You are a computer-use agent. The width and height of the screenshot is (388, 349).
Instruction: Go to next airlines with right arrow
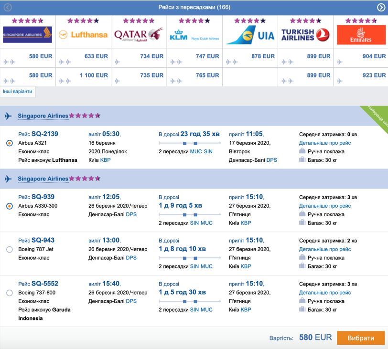coord(381,8)
